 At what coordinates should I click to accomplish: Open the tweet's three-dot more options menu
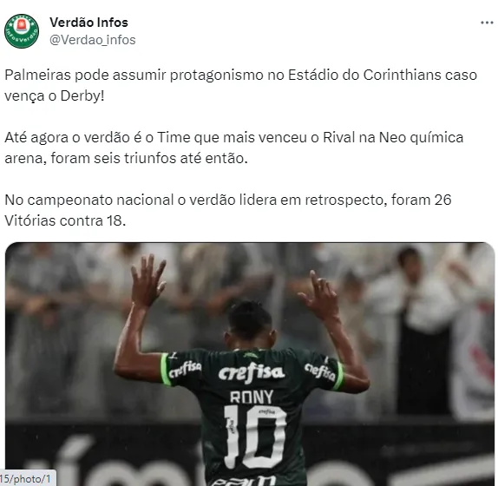487,23
